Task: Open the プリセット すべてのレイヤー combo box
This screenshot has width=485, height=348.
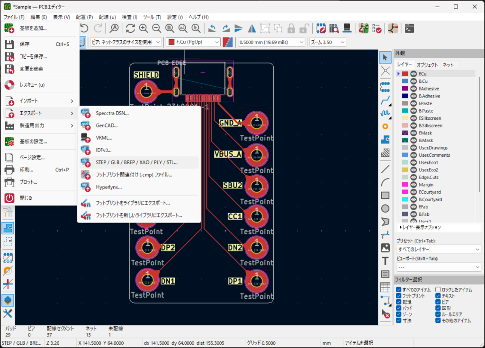Action: point(438,249)
